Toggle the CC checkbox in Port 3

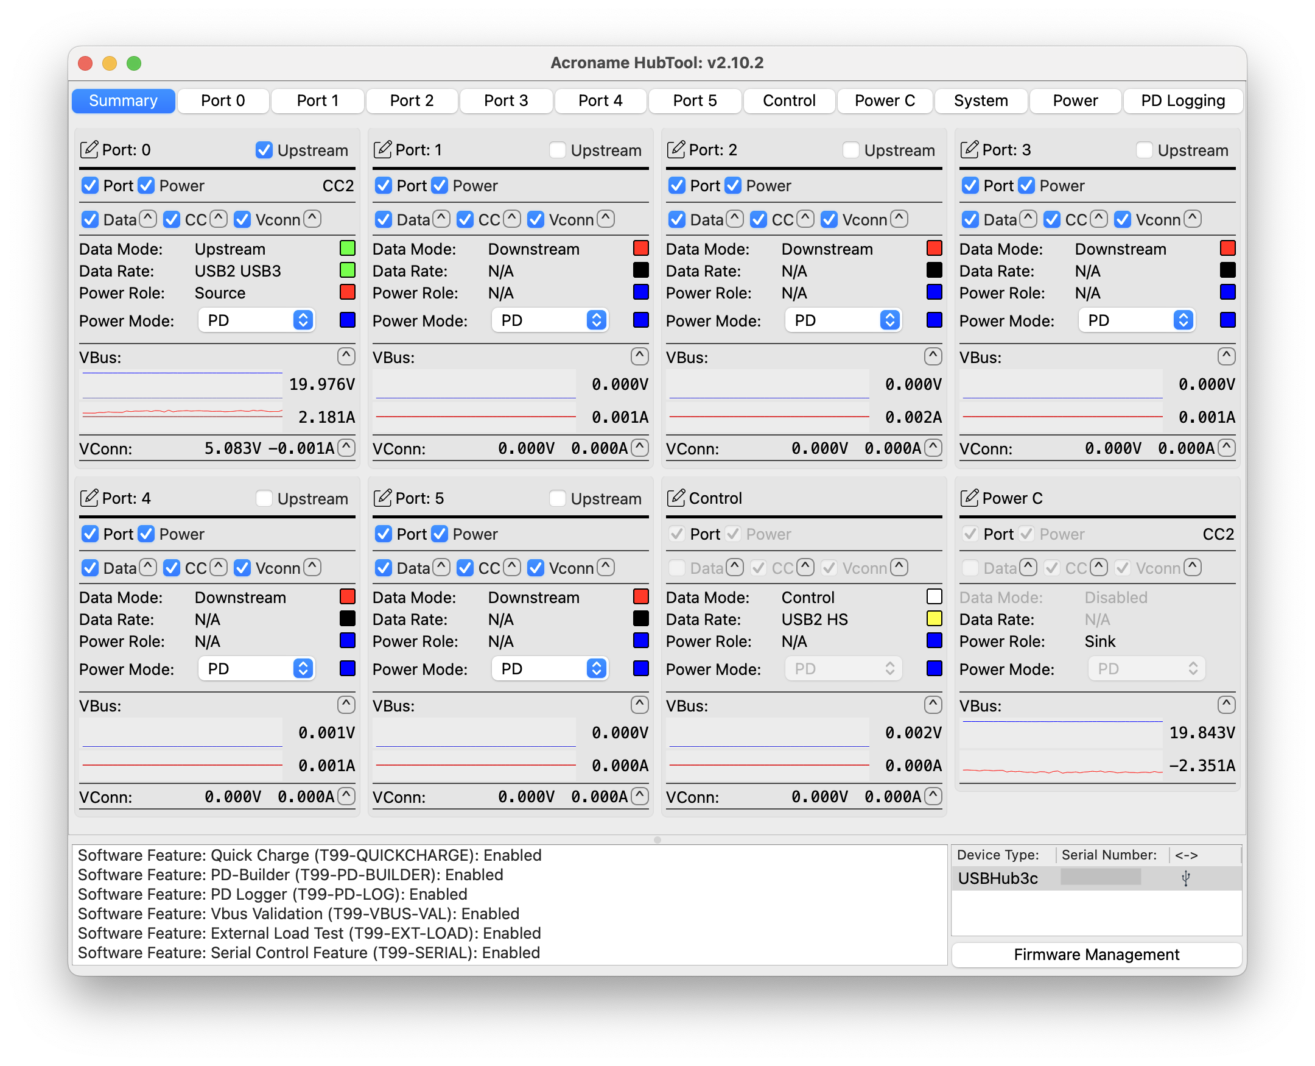point(1052,219)
